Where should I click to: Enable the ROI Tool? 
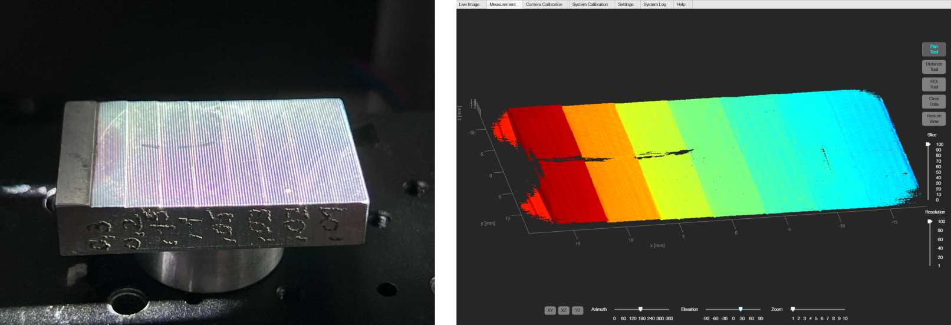tap(933, 84)
